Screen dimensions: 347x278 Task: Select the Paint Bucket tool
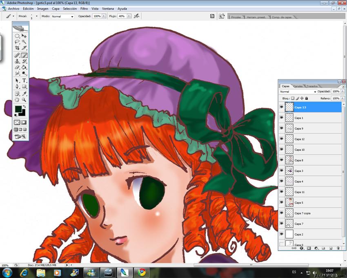[x=24, y=67]
